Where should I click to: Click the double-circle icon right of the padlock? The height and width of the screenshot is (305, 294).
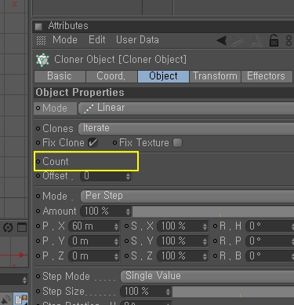tap(289, 41)
